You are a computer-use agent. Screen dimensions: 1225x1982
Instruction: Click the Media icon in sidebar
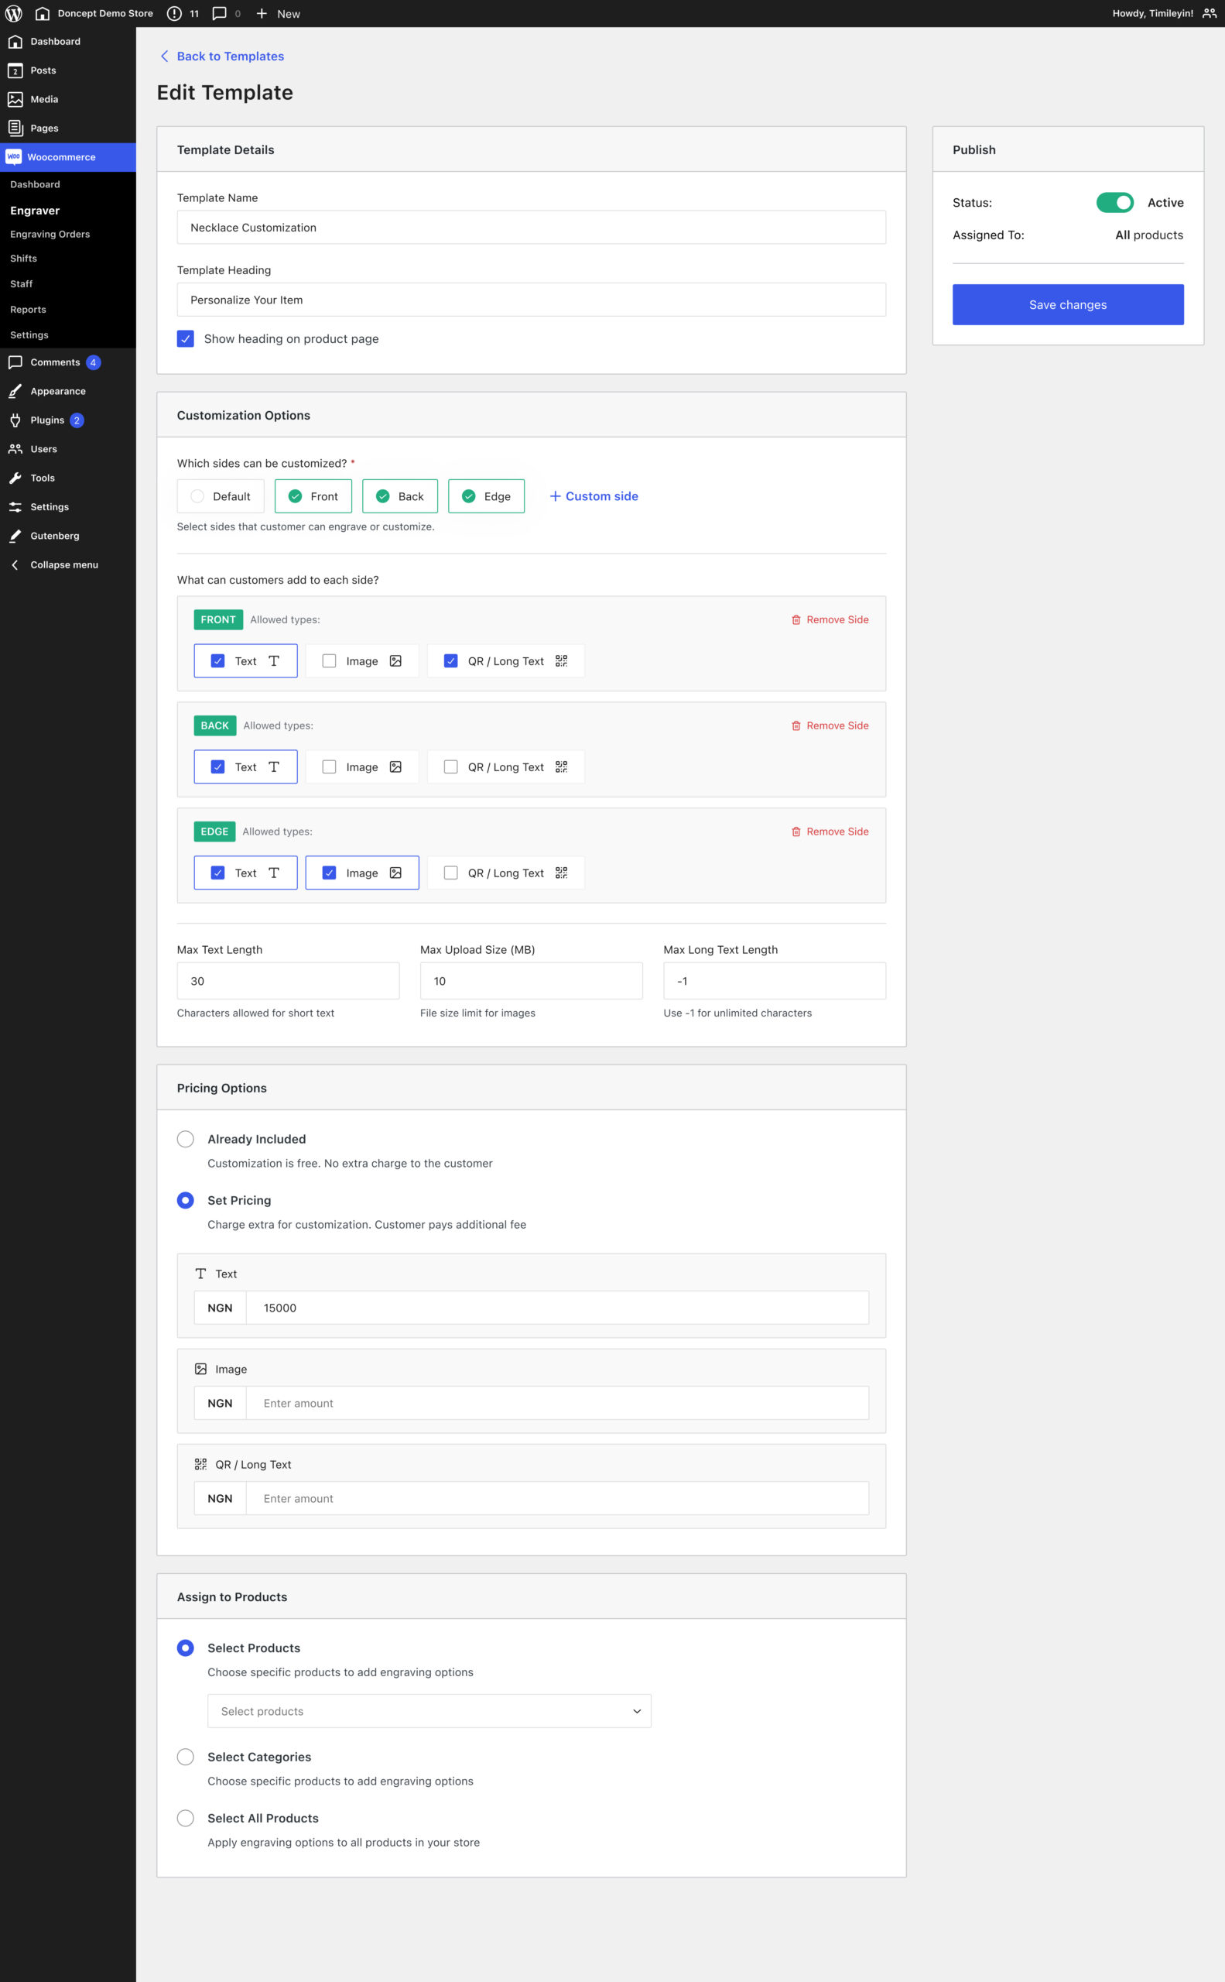(15, 99)
